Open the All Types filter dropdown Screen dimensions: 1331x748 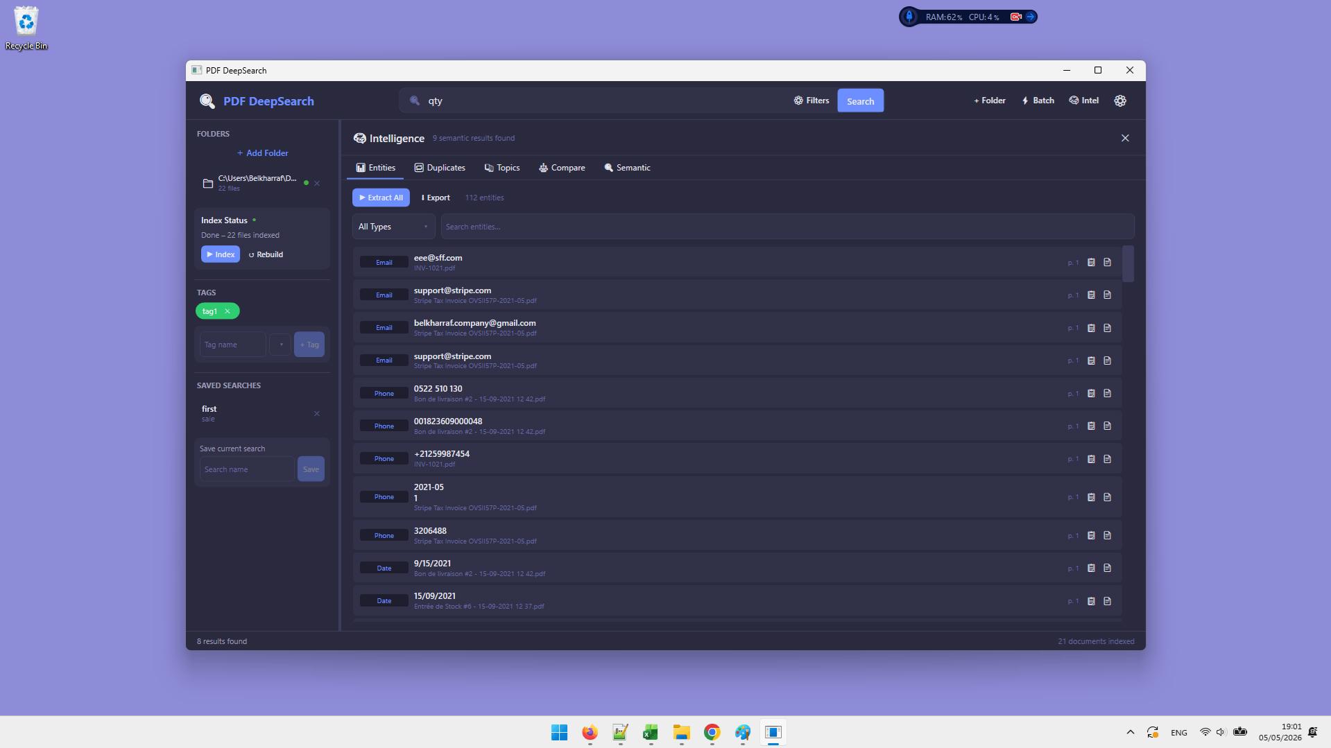[393, 227]
